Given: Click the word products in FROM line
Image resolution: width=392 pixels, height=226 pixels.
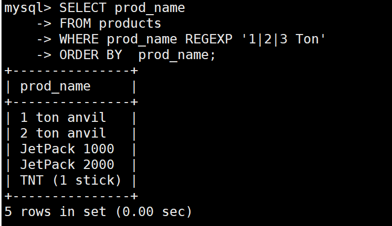Looking at the screenshot, I should tap(130, 24).
